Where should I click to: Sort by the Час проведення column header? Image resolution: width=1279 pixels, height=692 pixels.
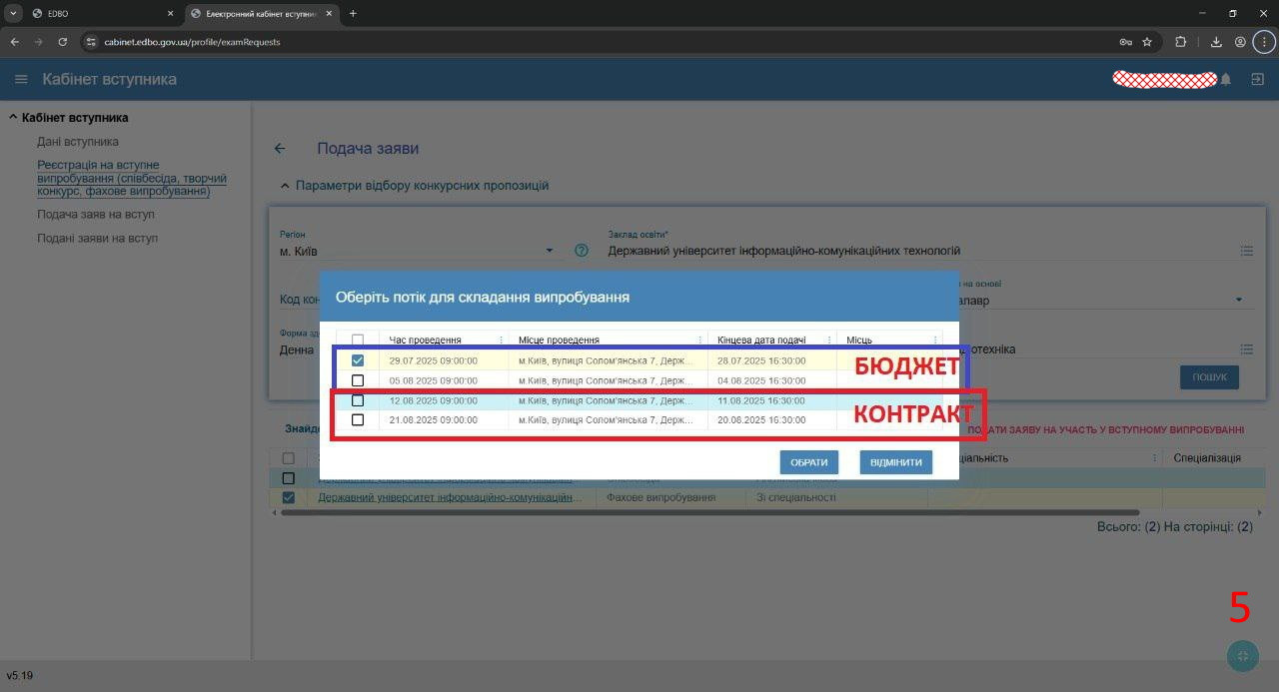tap(426, 341)
